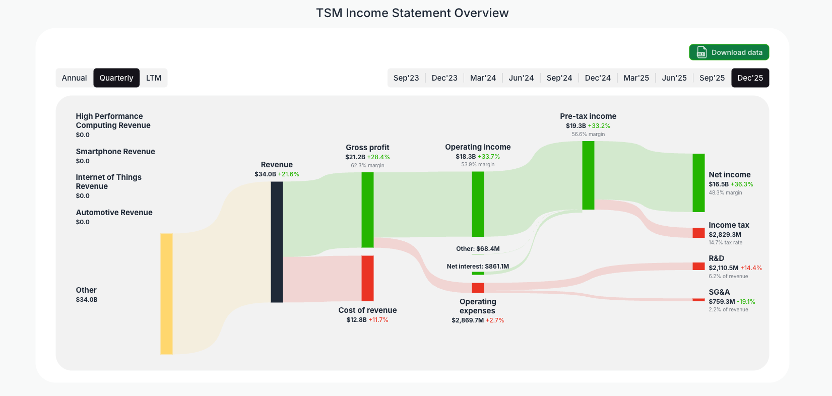The image size is (832, 396).
Task: Click the '56.6% margin' text
Action: (588, 134)
